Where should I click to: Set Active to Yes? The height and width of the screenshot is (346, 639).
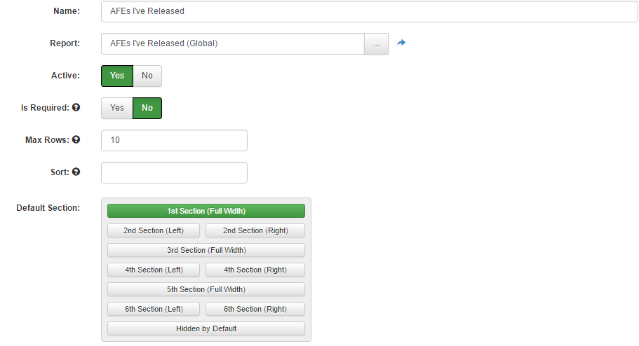(117, 76)
